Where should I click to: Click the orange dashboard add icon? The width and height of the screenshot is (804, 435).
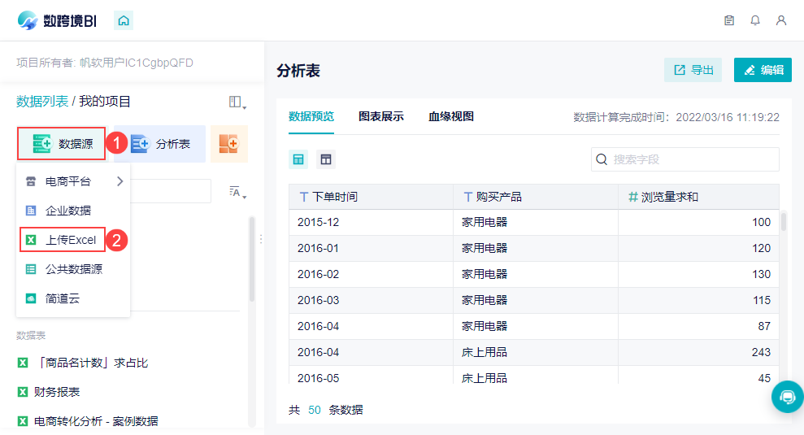(x=228, y=144)
